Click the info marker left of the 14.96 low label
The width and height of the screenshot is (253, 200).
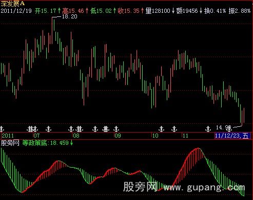[208, 129]
